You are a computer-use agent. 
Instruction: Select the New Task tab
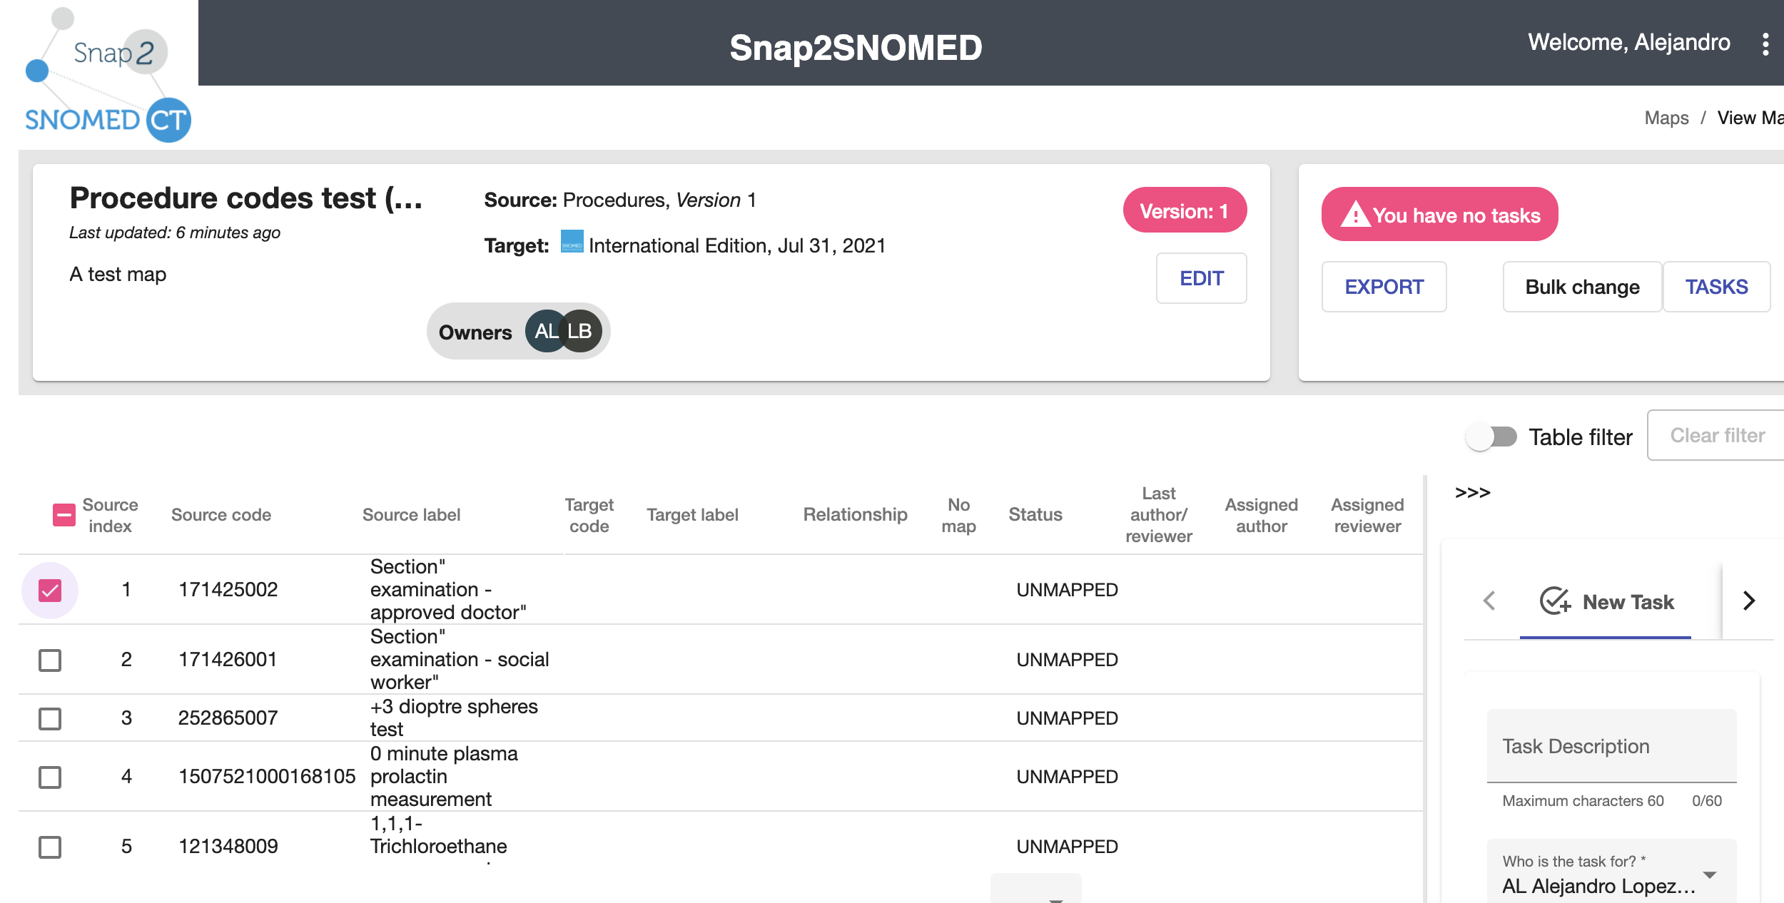tap(1606, 602)
